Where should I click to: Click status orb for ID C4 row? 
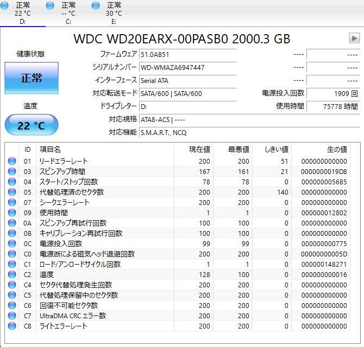coord(12,285)
